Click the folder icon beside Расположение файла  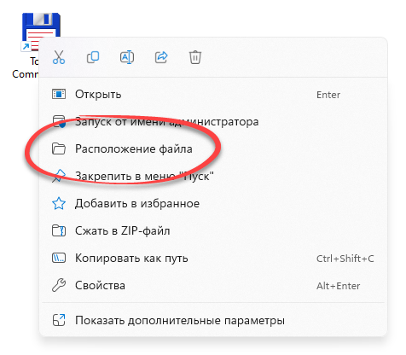coord(59,148)
